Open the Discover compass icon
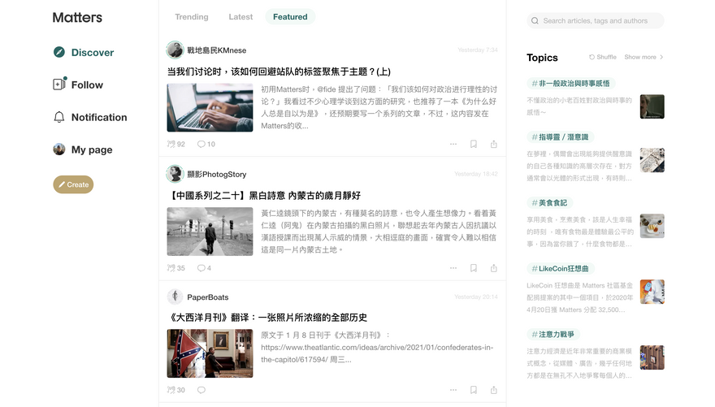Viewport: 715px width, 407px height. point(59,53)
